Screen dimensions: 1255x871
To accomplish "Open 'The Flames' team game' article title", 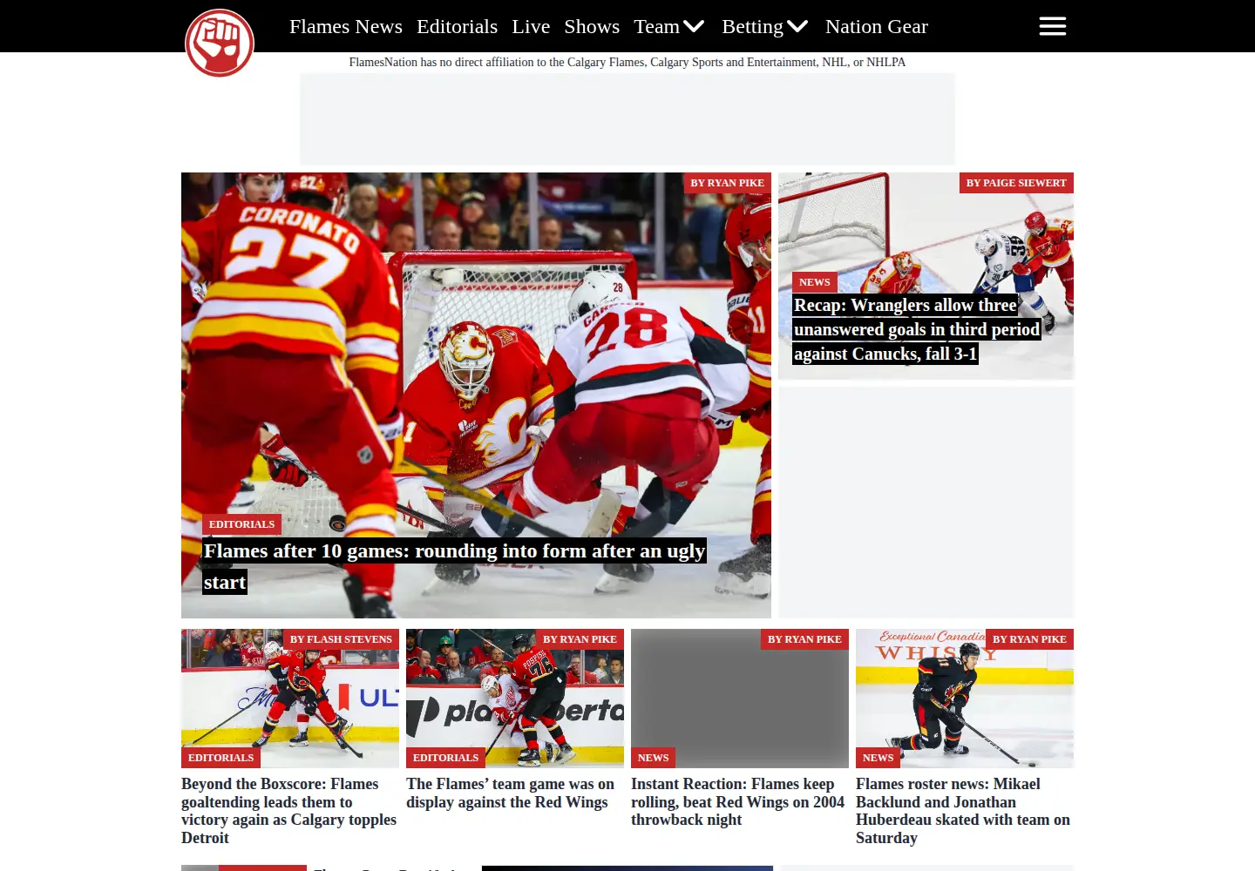I will point(511,793).
